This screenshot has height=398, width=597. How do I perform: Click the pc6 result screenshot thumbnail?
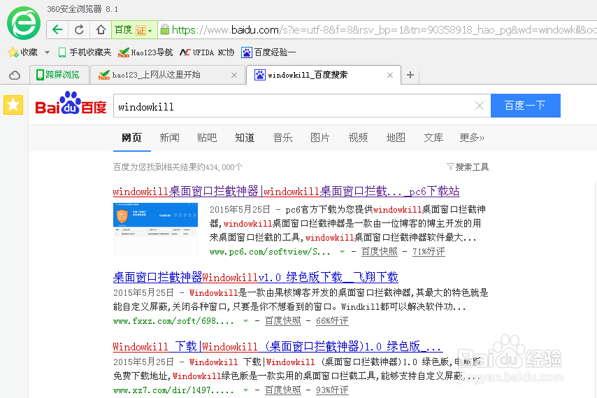(155, 229)
